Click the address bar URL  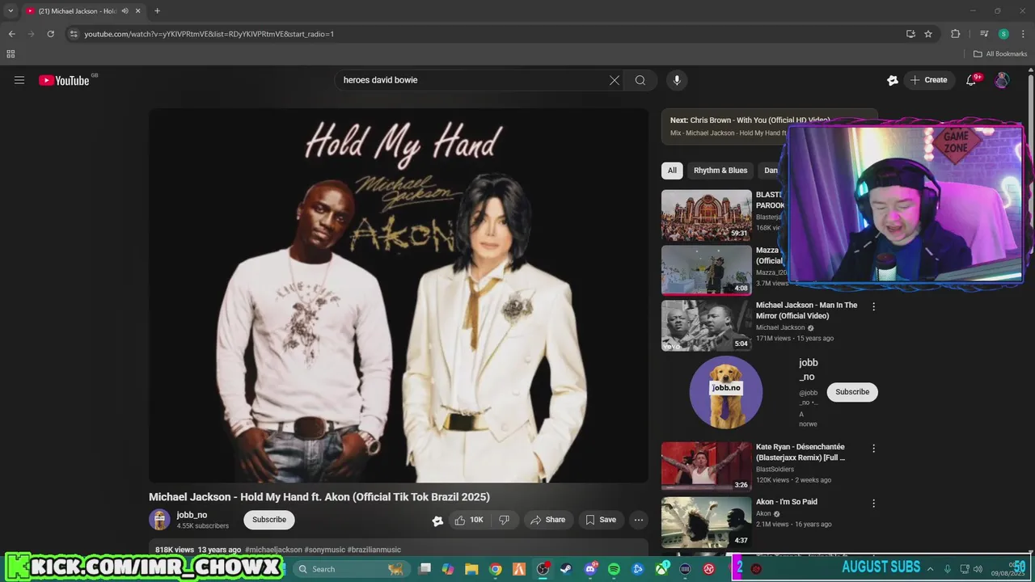coord(209,34)
